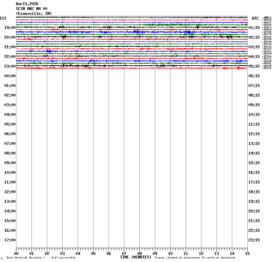Select the SCIN HNZ NM 00 station header
Image resolution: width=273 pixels, height=262 pixels.
31,9
